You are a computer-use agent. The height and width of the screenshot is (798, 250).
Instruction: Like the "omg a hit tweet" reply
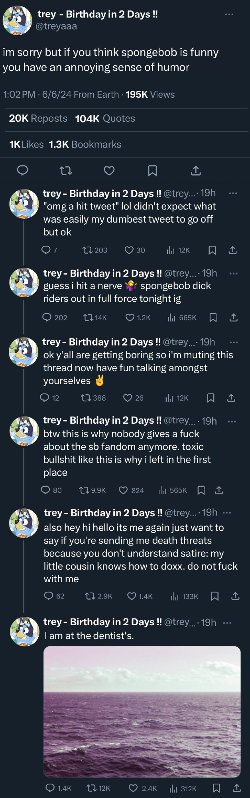[x=129, y=250]
